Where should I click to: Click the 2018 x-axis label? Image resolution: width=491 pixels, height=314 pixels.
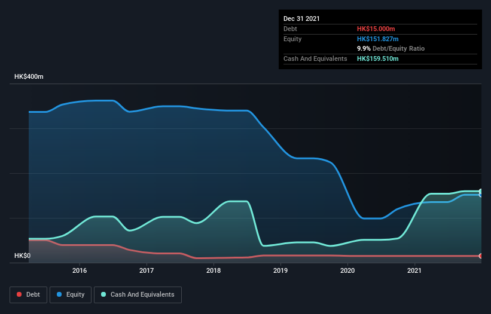(214, 270)
